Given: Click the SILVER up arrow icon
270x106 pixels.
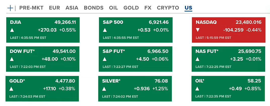Looking at the screenshot, I should [x=104, y=89].
